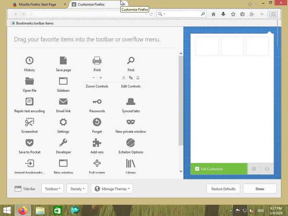Click scroll up arrow of items list

click(181, 53)
